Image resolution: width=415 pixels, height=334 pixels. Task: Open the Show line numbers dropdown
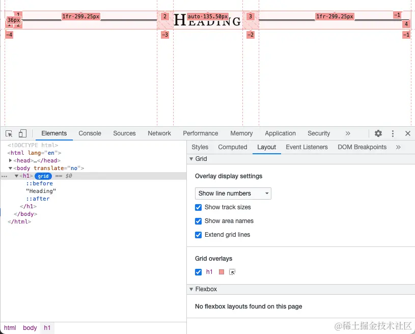[x=233, y=193]
